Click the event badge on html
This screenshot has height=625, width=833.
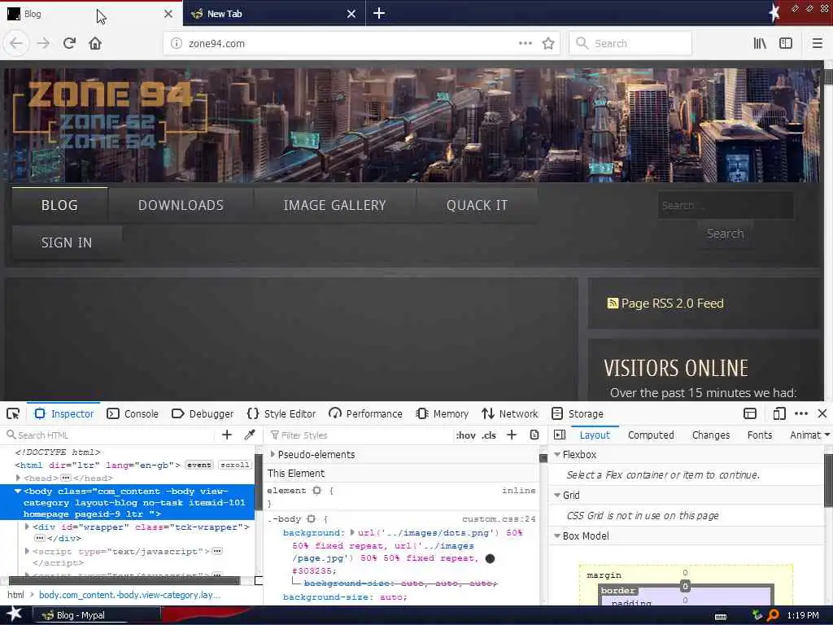198,465
